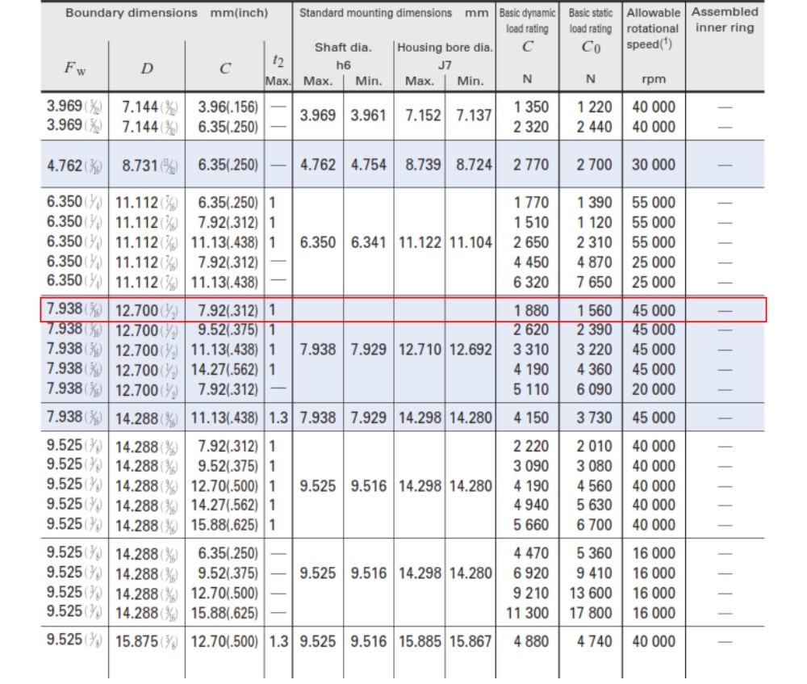Viewport: 807px width, 684px height.
Task: Select dynamic load value 4 880
Action: (x=531, y=642)
